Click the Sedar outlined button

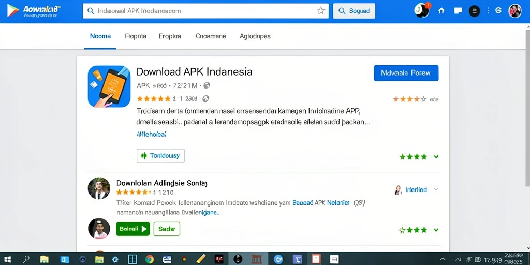[x=167, y=229]
